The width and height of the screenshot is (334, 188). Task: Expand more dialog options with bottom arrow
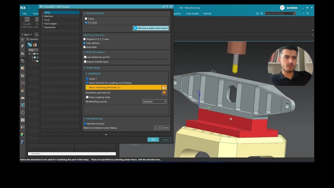(106, 135)
